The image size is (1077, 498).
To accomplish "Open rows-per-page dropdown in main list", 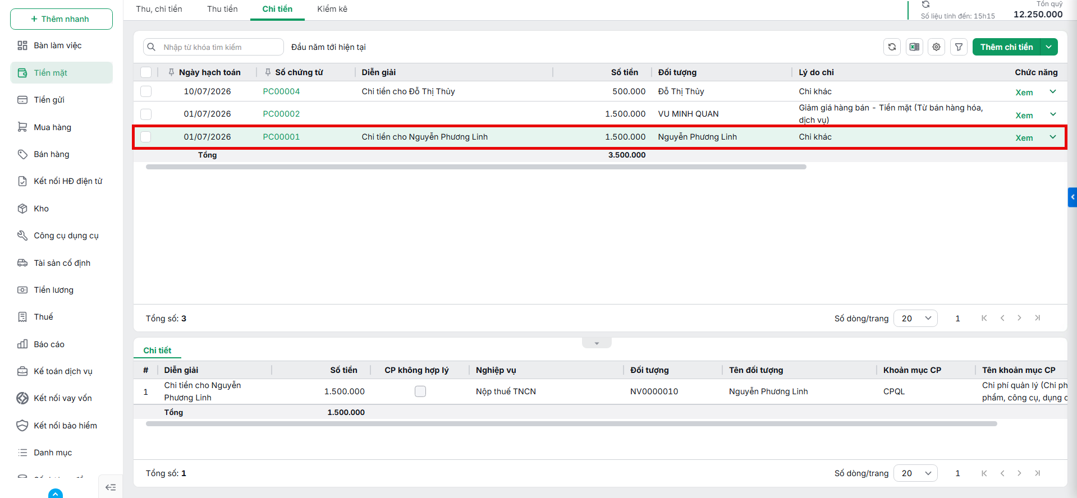I will tap(915, 319).
